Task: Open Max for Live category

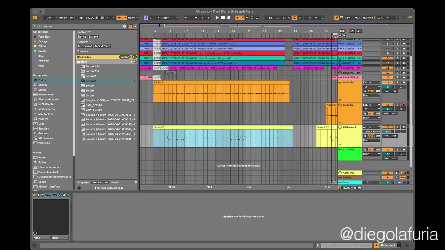Action: click(46, 114)
